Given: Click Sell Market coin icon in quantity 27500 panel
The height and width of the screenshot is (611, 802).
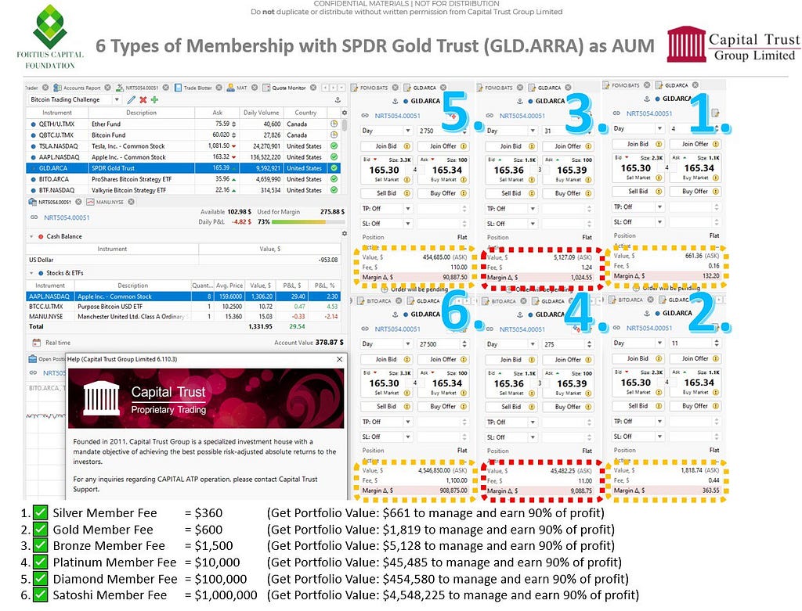Looking at the screenshot, I should point(407,393).
